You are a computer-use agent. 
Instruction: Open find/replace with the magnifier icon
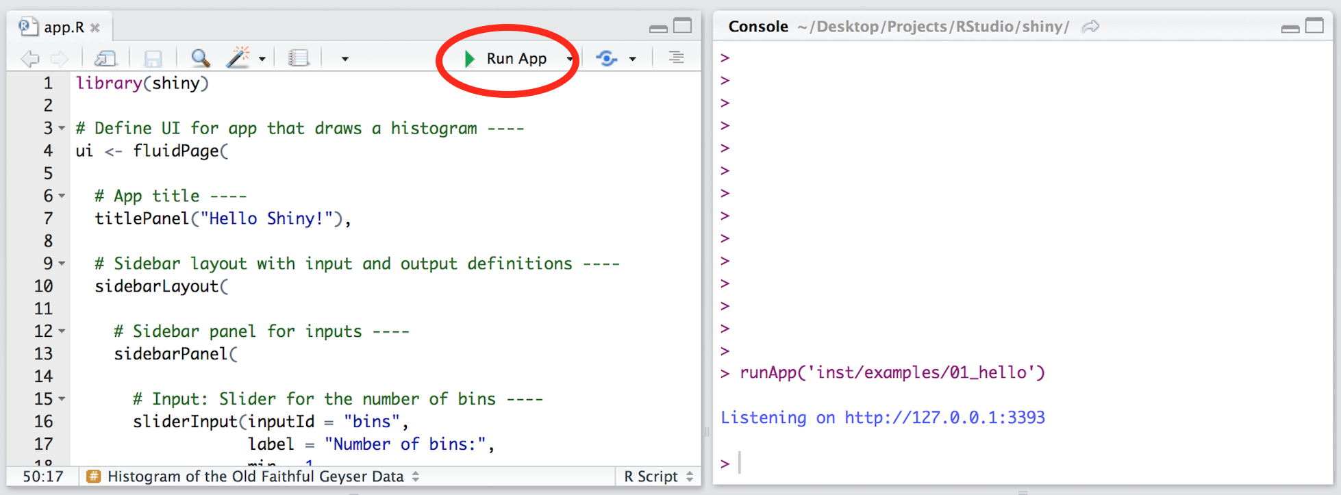point(200,58)
